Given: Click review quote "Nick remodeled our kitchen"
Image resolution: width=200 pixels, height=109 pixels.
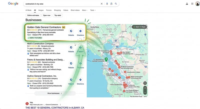Looking at the screenshot, I should coord(45,54).
